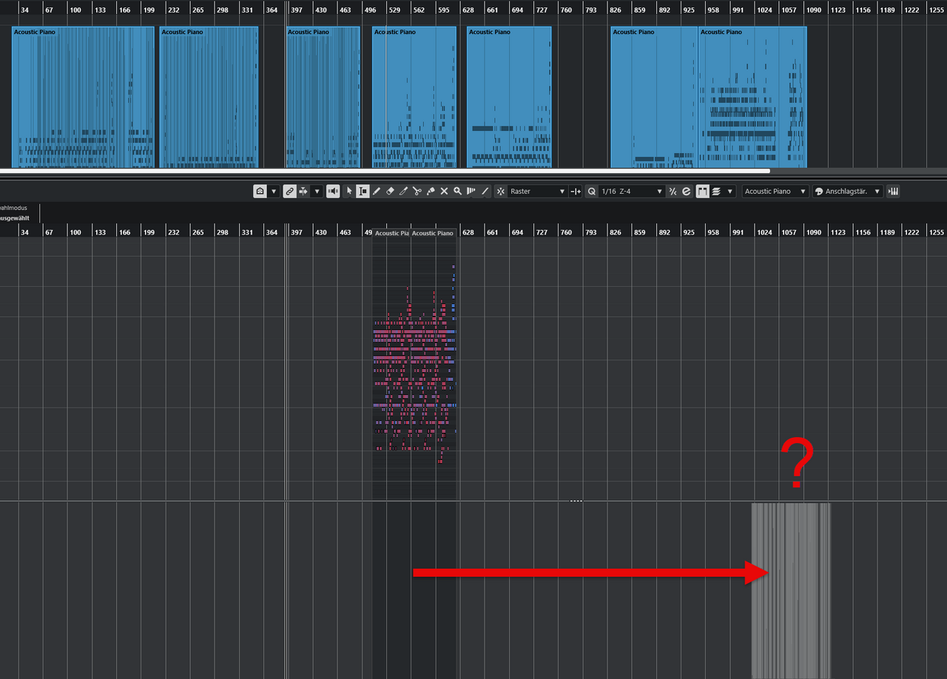Select the Draw pencil tool

coord(377,191)
